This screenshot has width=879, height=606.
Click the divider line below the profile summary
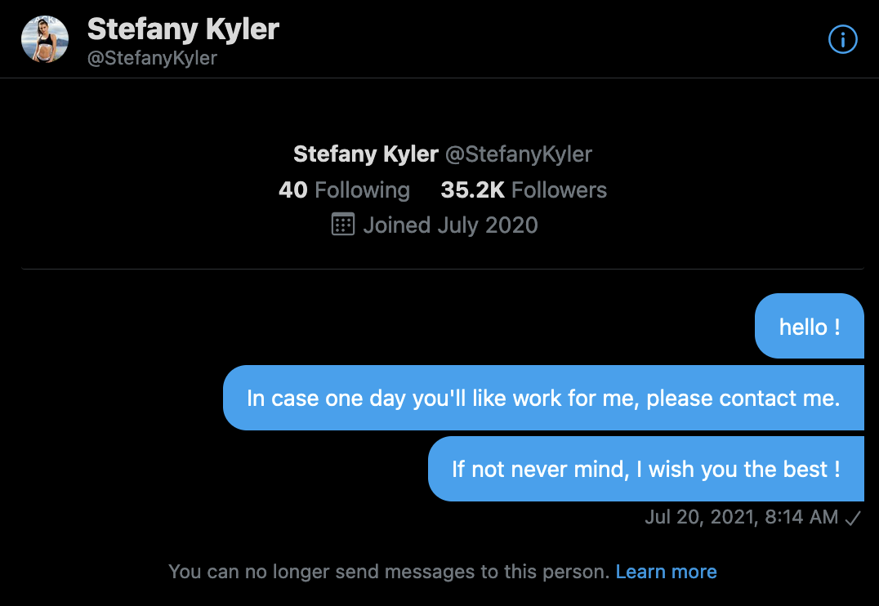[442, 269]
